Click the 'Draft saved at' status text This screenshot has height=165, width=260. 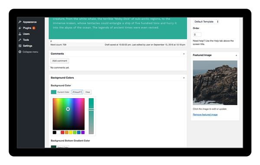(145, 45)
